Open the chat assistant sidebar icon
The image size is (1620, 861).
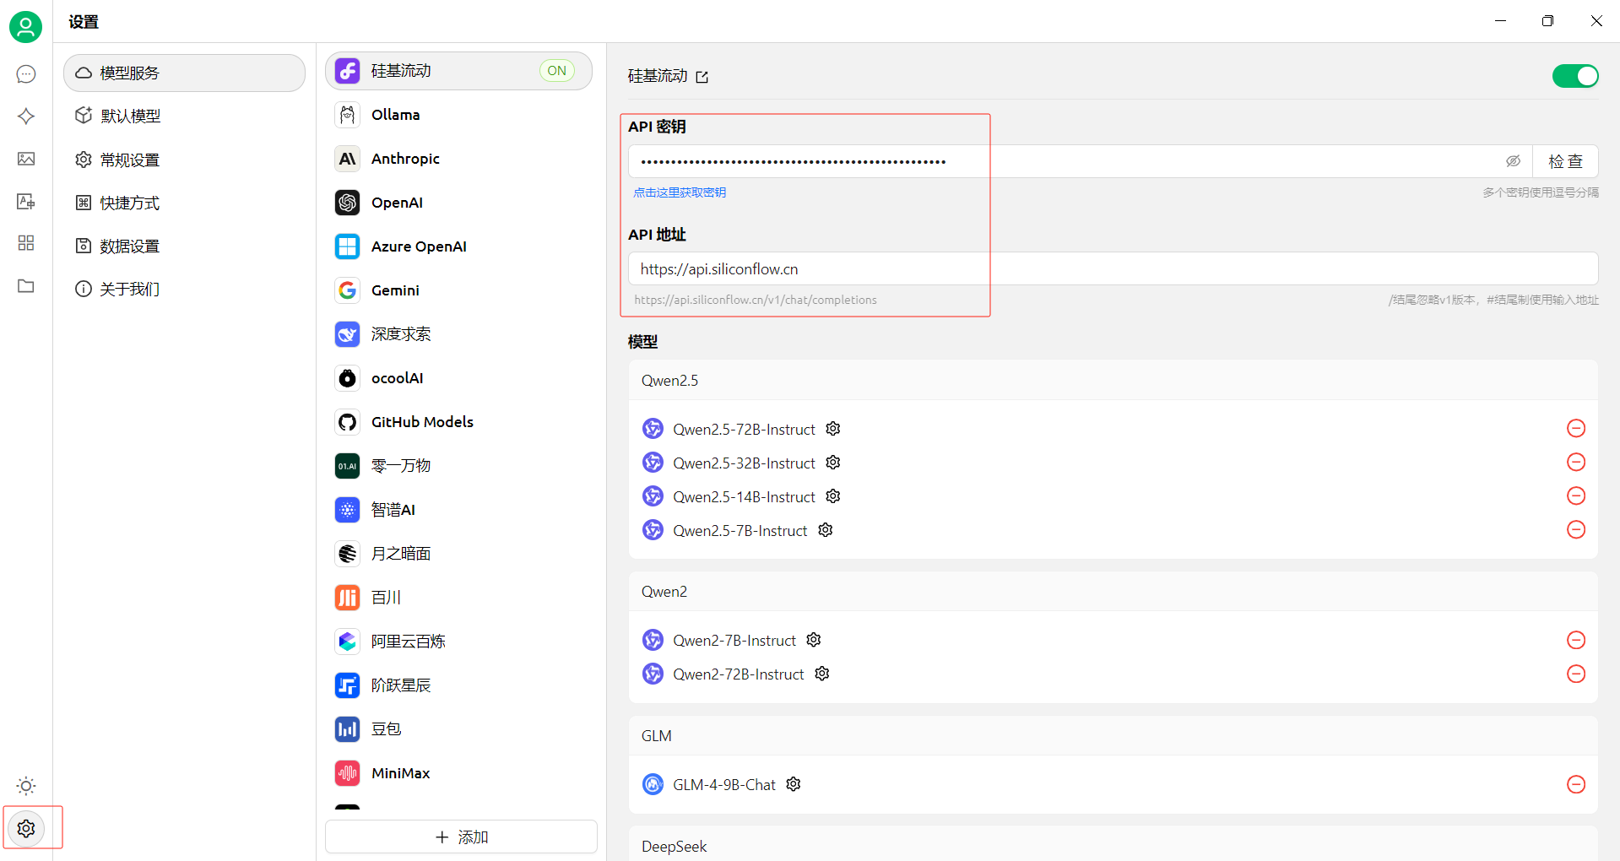click(26, 74)
